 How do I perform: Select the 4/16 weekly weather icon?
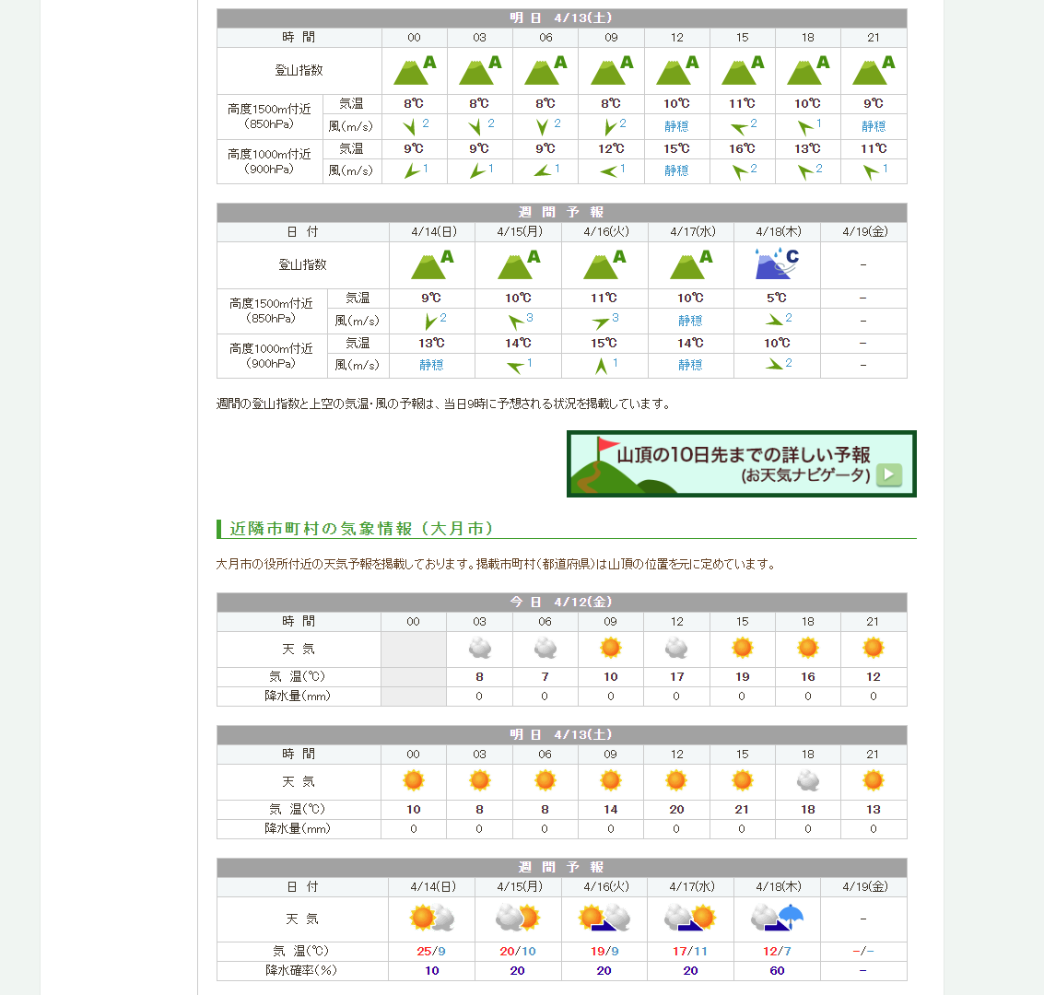pyautogui.click(x=604, y=918)
